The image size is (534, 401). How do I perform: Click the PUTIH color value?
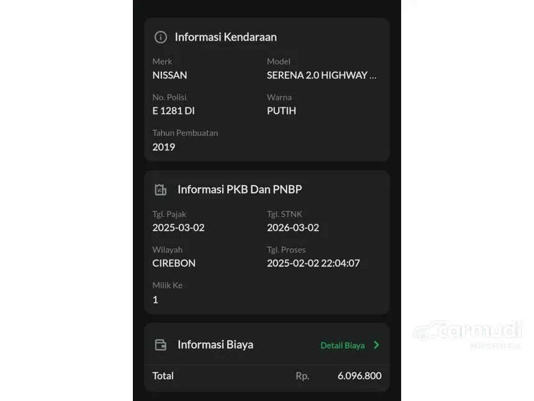click(x=281, y=111)
